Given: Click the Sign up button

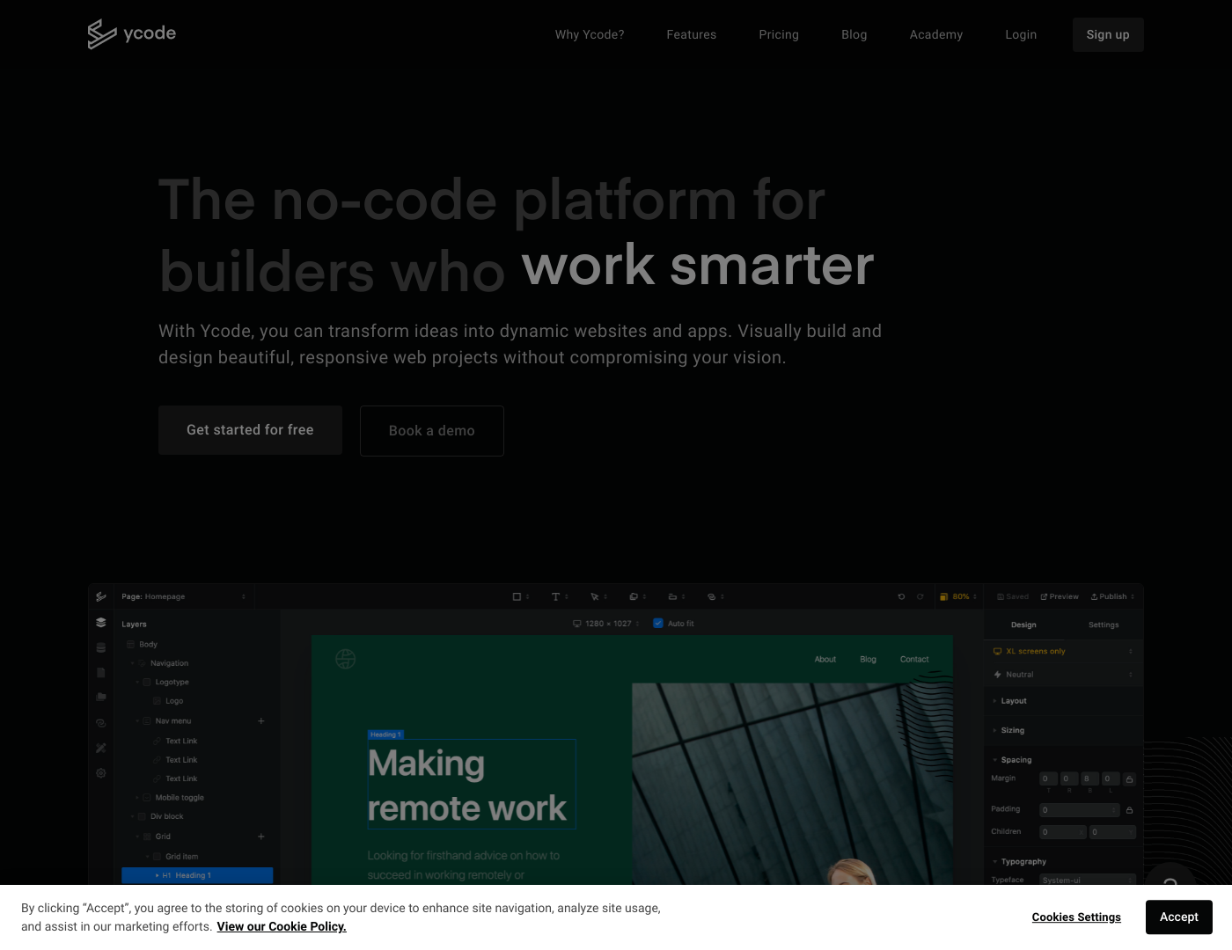Looking at the screenshot, I should pos(1108,34).
